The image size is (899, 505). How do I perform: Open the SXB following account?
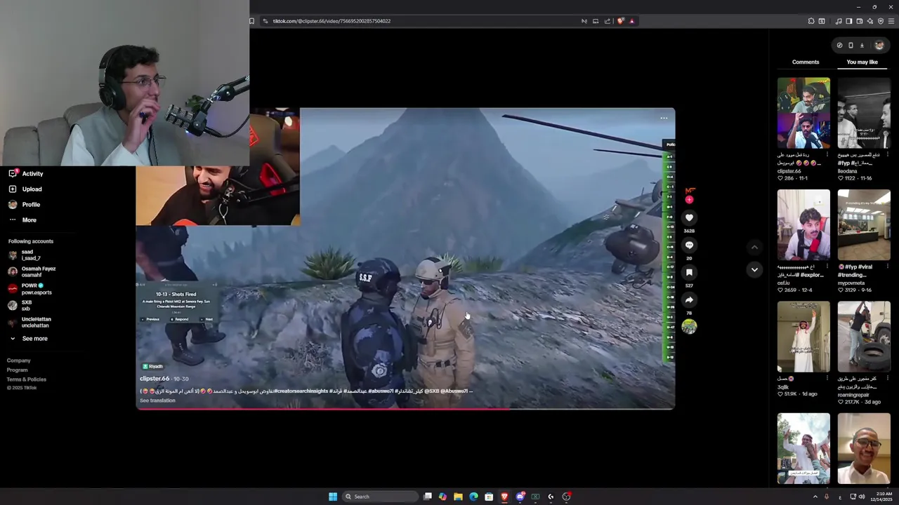[20, 305]
